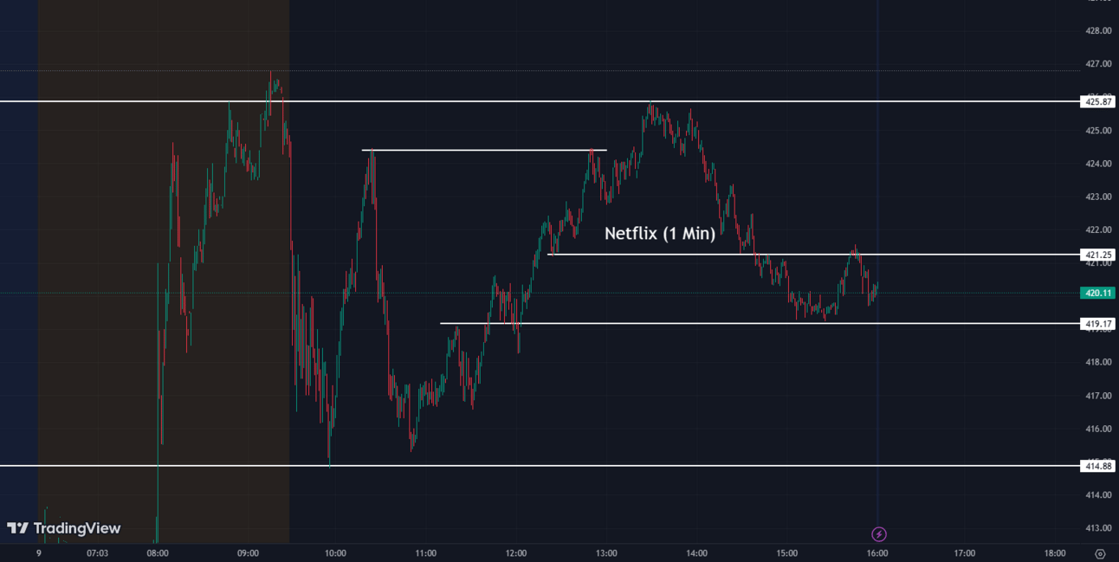Click the 10:00 time axis label
The image size is (1119, 562).
click(335, 553)
